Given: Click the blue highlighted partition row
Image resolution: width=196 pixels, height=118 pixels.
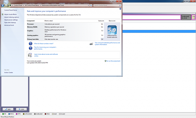Looking at the screenshot, I should 159,31.
